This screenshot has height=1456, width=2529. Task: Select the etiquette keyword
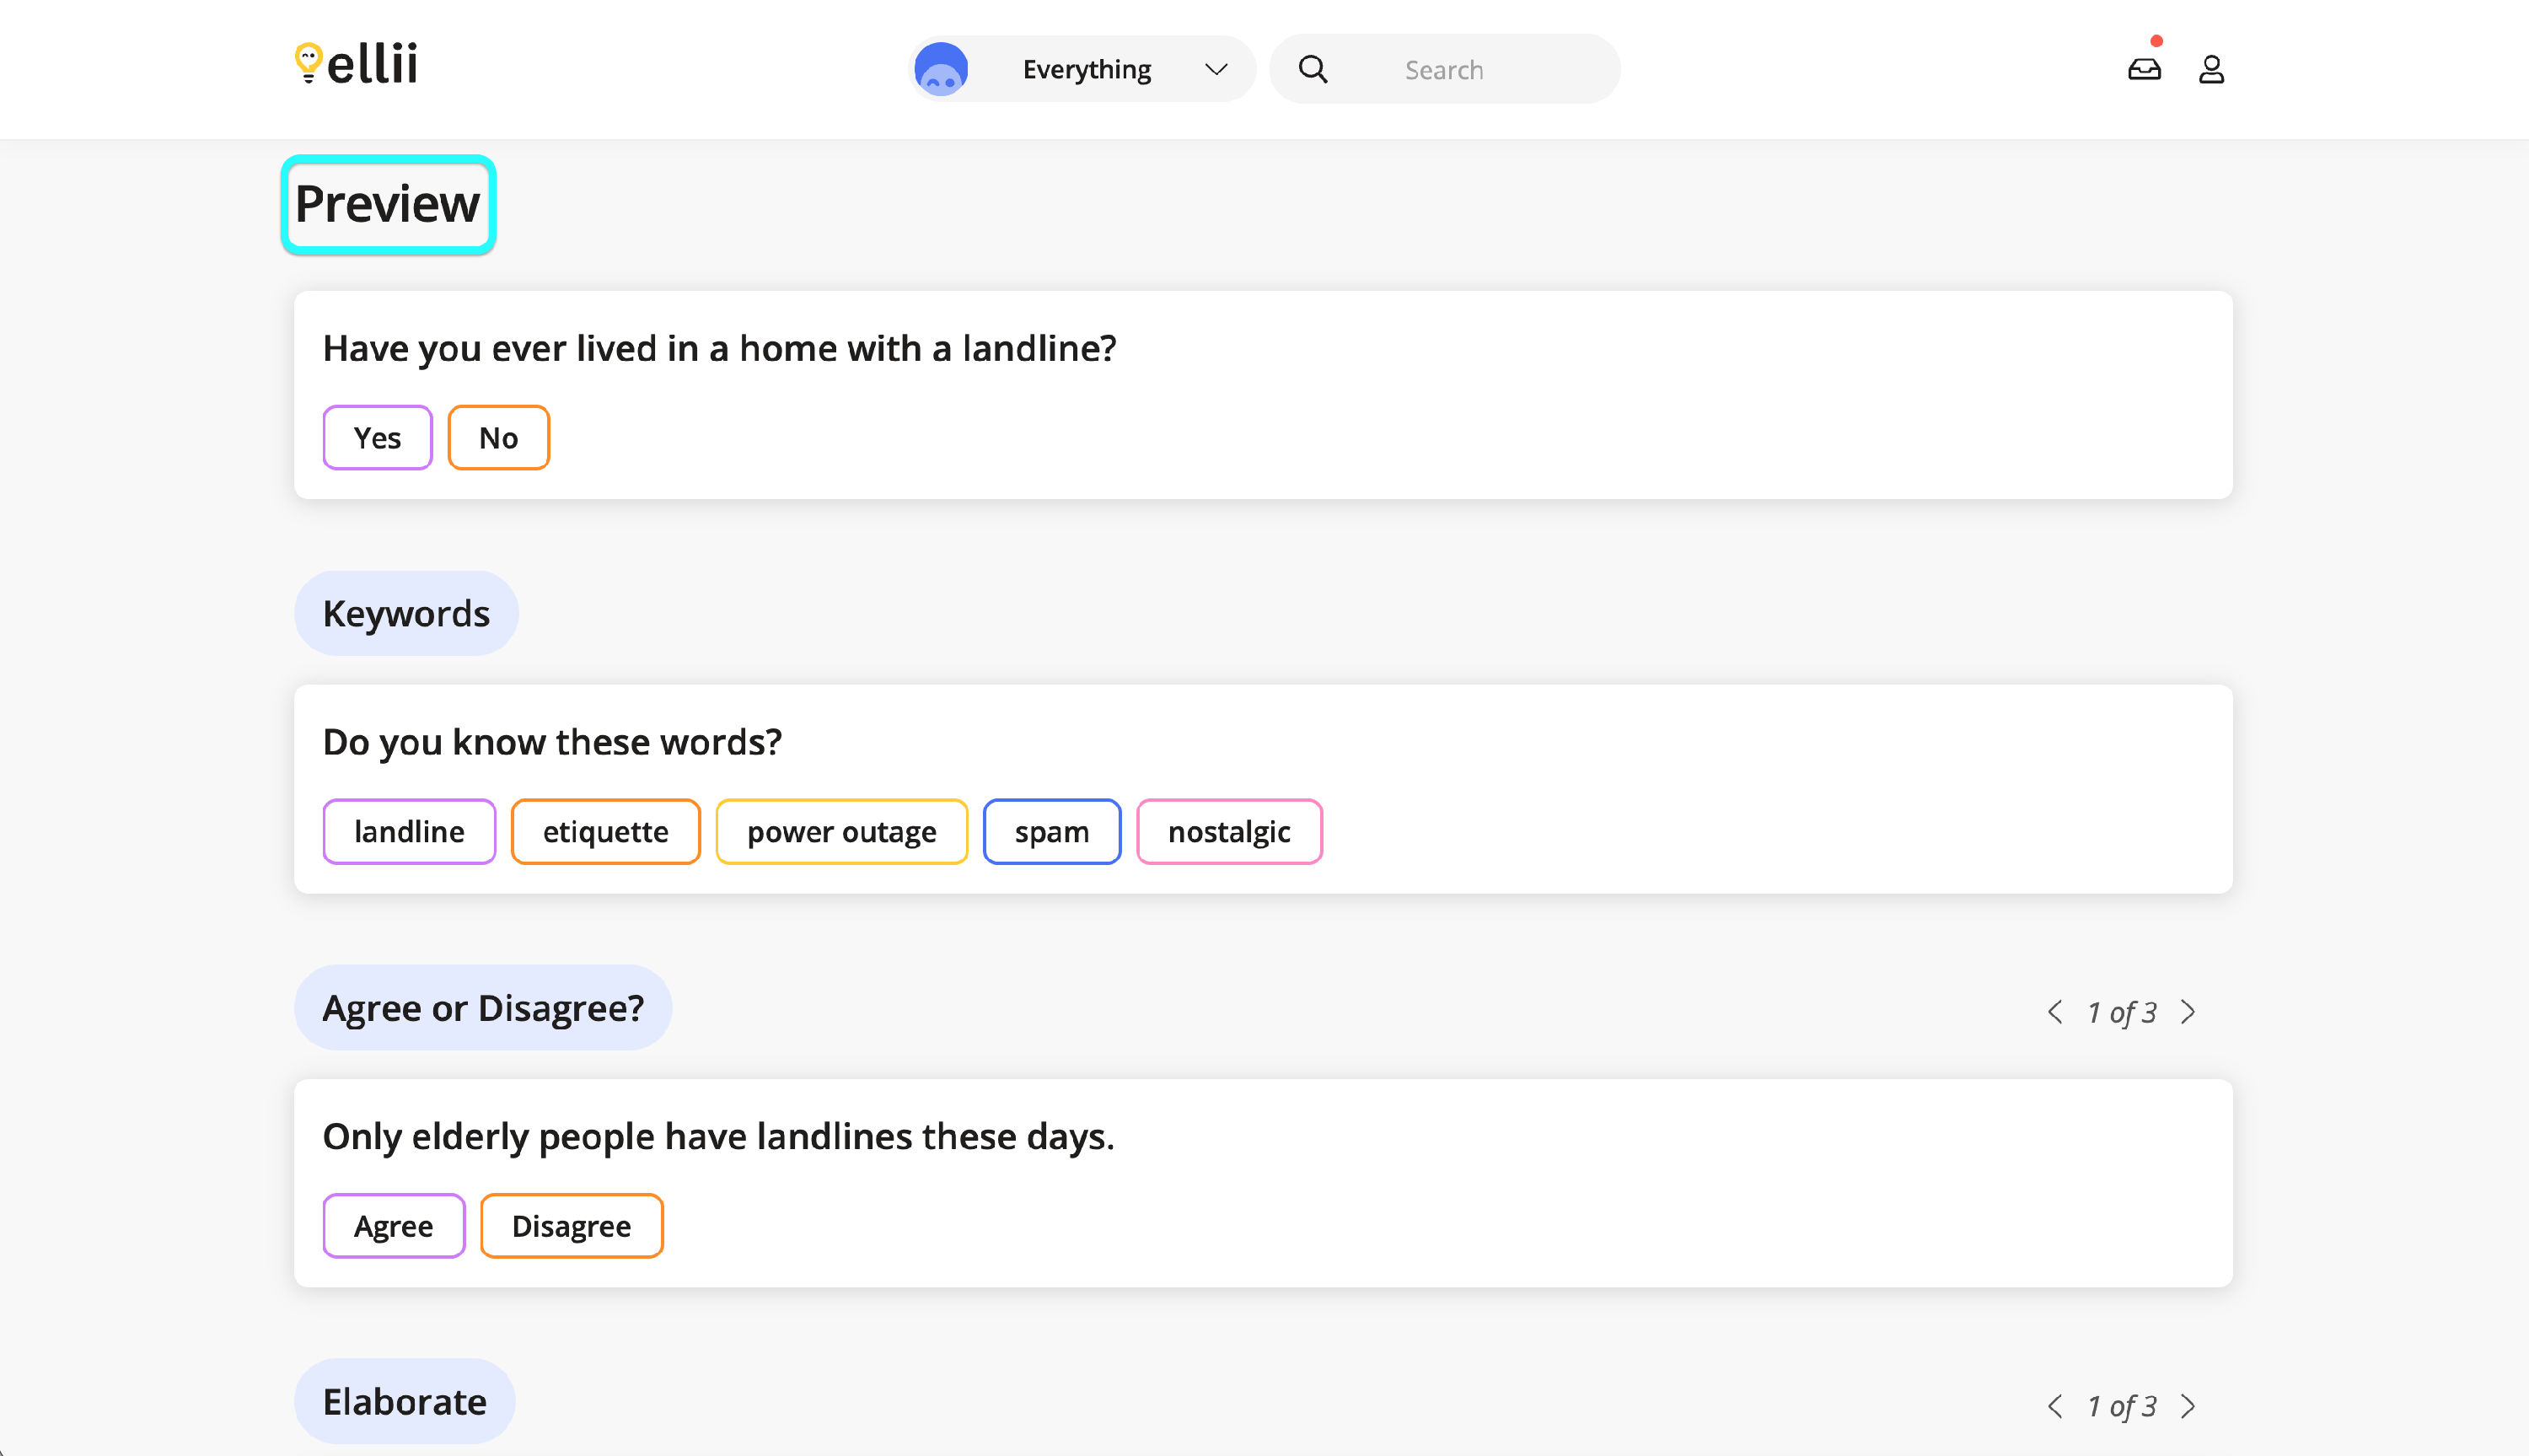coord(604,831)
